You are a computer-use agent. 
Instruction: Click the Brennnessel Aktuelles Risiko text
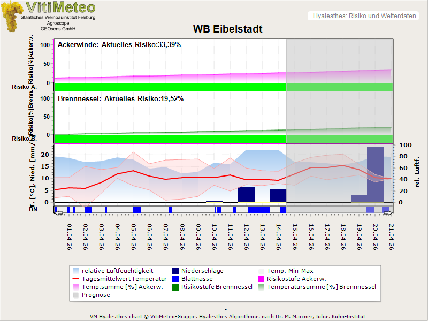point(120,99)
